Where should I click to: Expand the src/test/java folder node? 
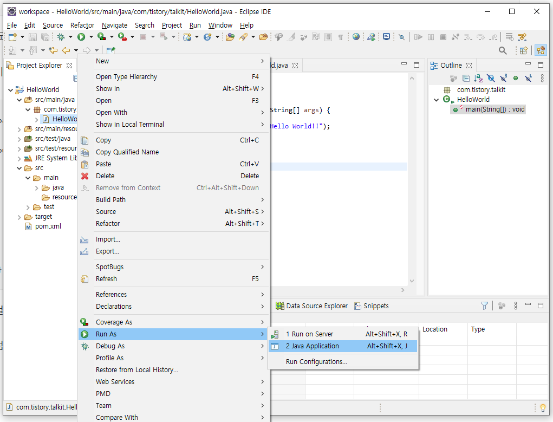[x=19, y=139]
